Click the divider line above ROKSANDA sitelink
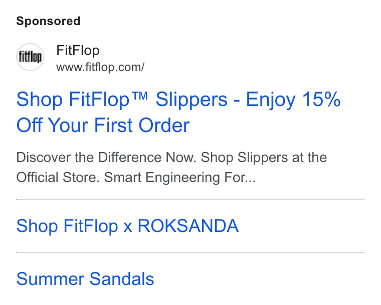Image resolution: width=381 pixels, height=305 pixels. pos(190,199)
